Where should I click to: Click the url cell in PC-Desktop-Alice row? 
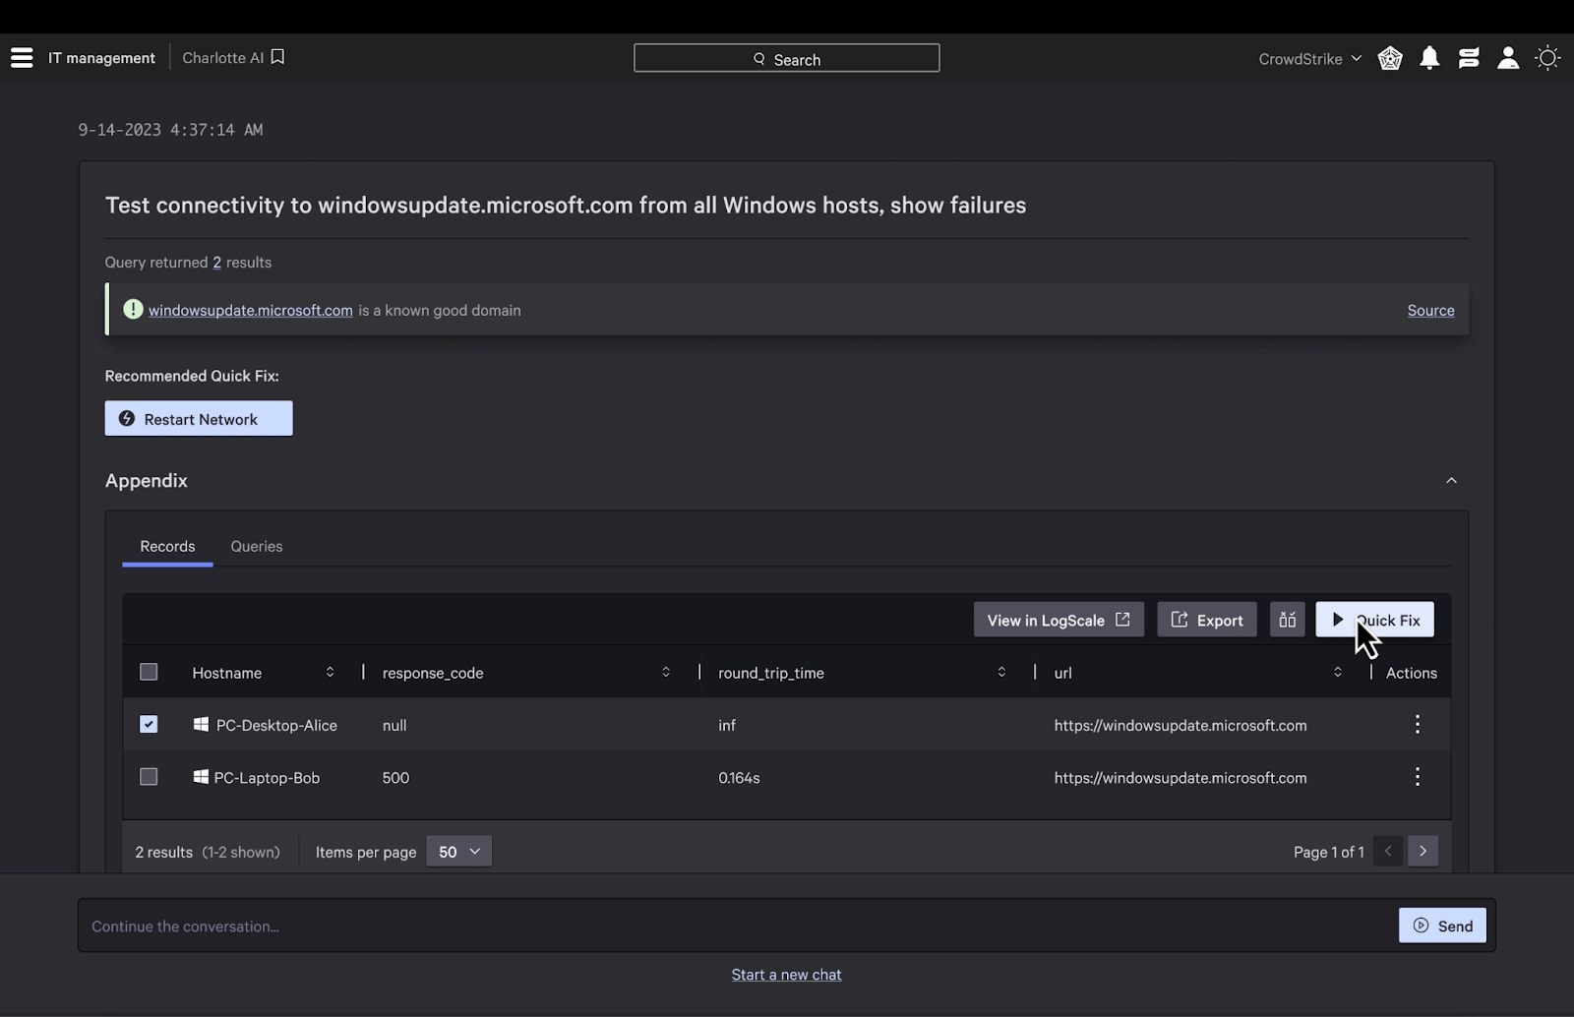click(x=1180, y=725)
